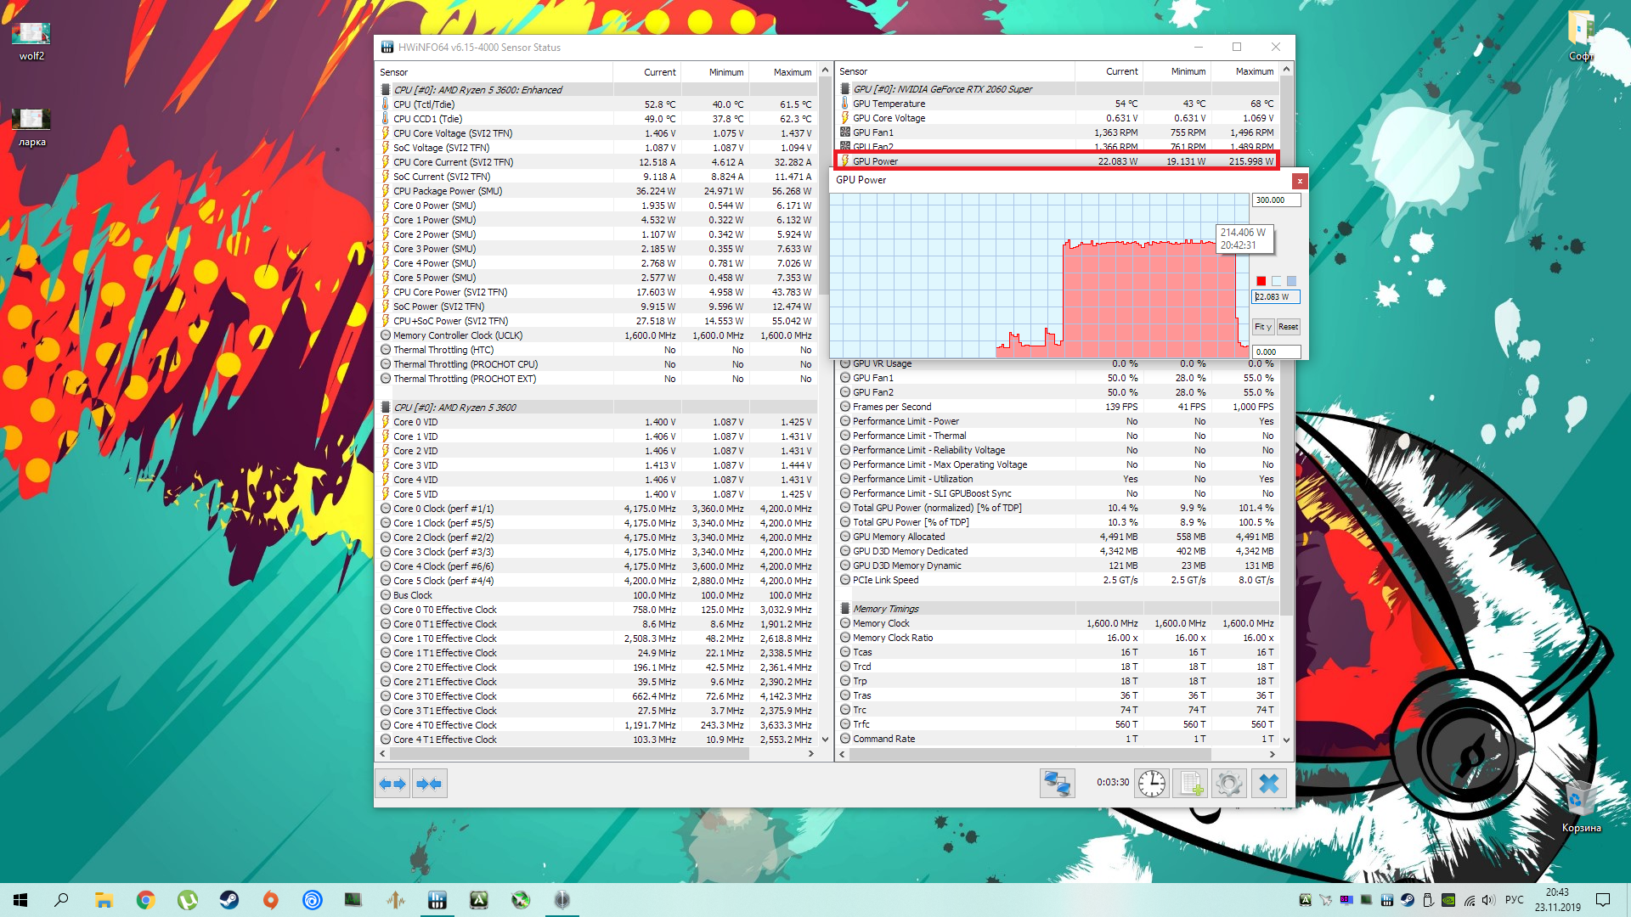This screenshot has height=917, width=1631.
Task: Click the log file start icon
Action: click(1190, 784)
